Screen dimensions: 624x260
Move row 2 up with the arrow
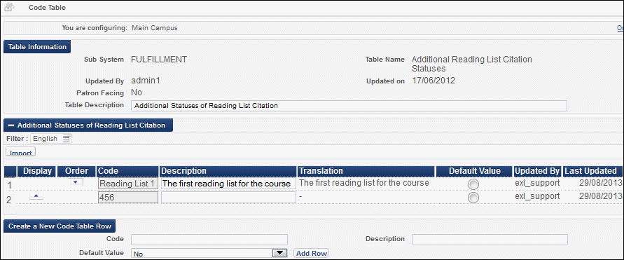(36, 196)
